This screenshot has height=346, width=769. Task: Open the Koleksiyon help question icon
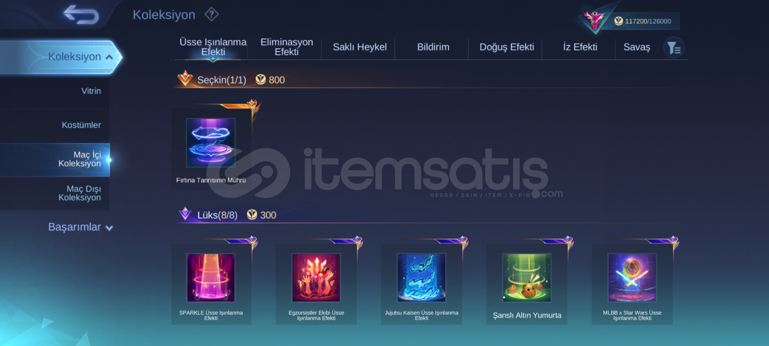[x=211, y=14]
